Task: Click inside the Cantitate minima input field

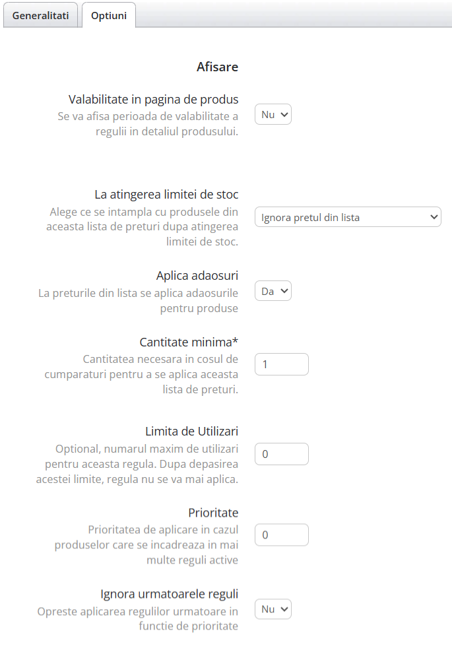Action: pos(281,364)
